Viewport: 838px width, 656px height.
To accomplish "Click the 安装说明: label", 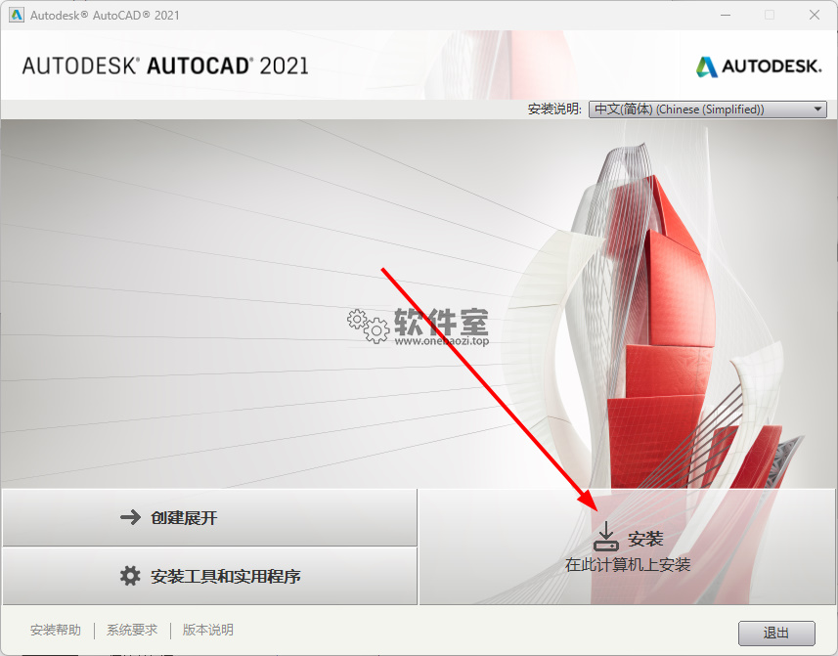I will 554,109.
